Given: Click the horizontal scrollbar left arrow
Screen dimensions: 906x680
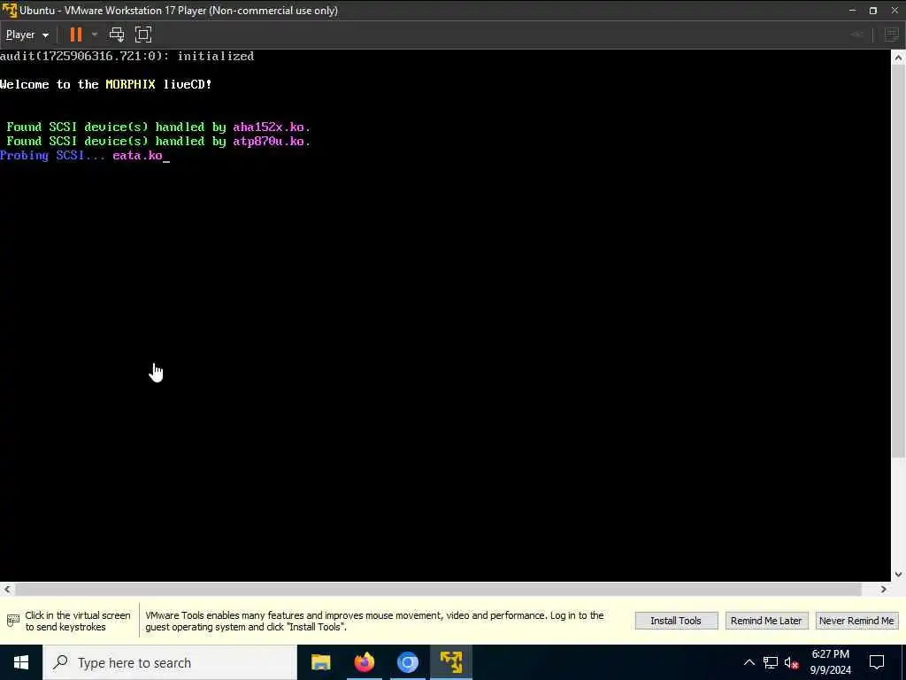Looking at the screenshot, I should click(x=7, y=589).
